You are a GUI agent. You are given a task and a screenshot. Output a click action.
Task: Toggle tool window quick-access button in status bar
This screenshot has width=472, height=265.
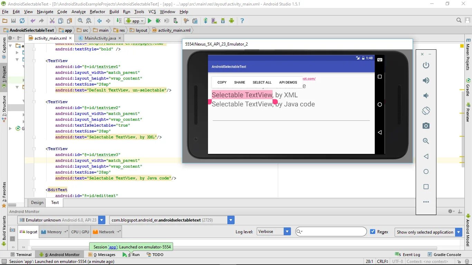coord(4,262)
